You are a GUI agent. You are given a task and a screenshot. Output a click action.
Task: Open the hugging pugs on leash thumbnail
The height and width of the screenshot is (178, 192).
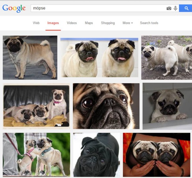click(x=37, y=154)
